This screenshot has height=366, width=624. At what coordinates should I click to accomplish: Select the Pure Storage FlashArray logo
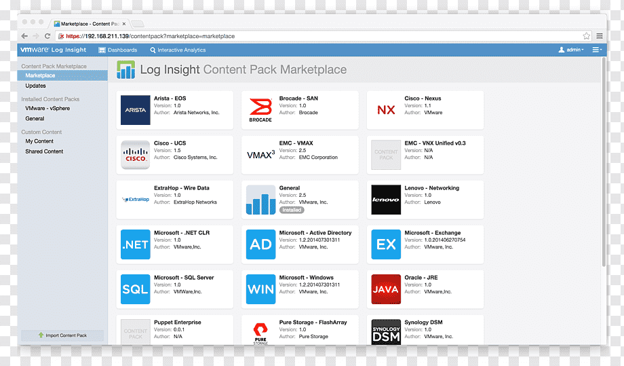tap(260, 332)
